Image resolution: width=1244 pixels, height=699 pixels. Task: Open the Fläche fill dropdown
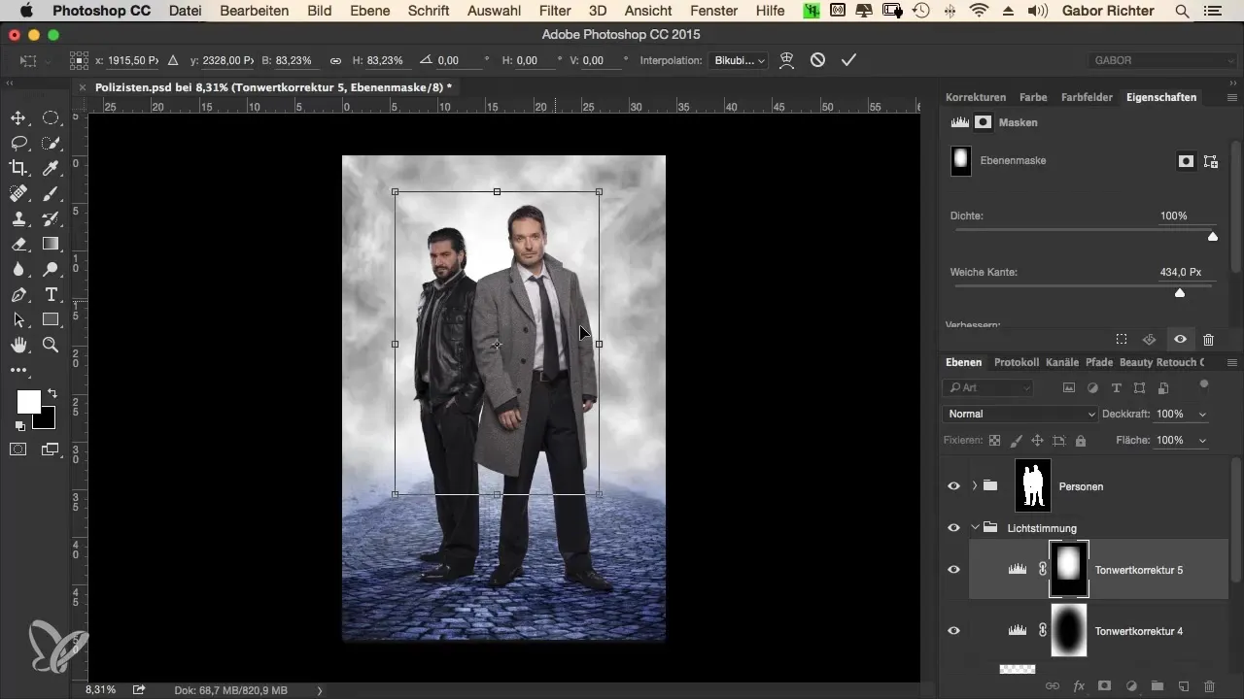1204,440
